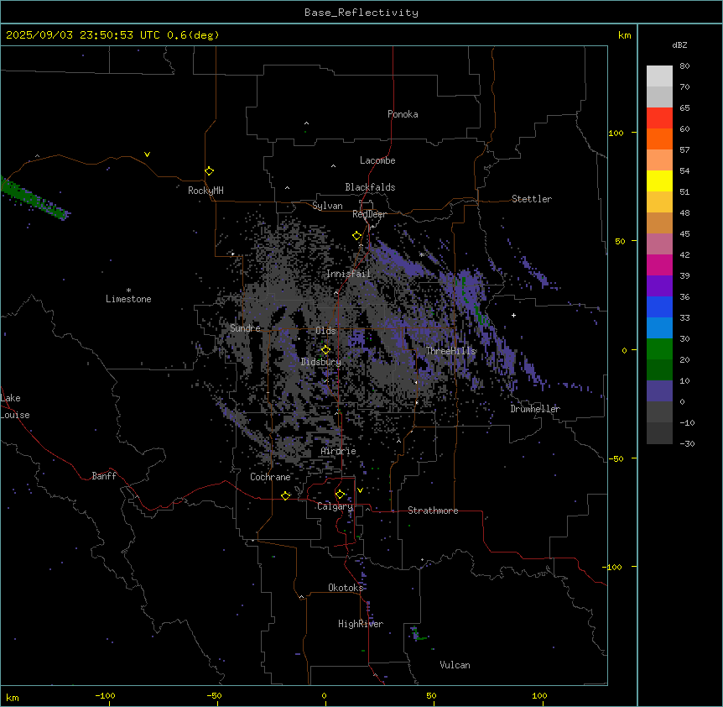The image size is (723, 707).
Task: Click the orange 60 dBZ legend color
Action: tap(659, 139)
